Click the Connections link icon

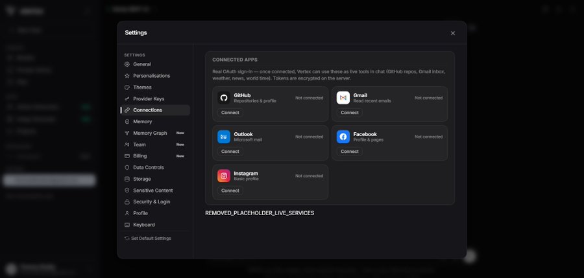[127, 110]
